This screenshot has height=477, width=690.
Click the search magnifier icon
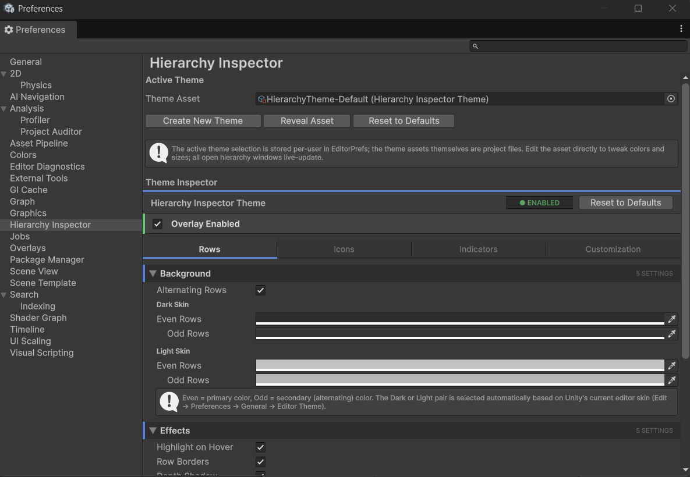pos(475,46)
